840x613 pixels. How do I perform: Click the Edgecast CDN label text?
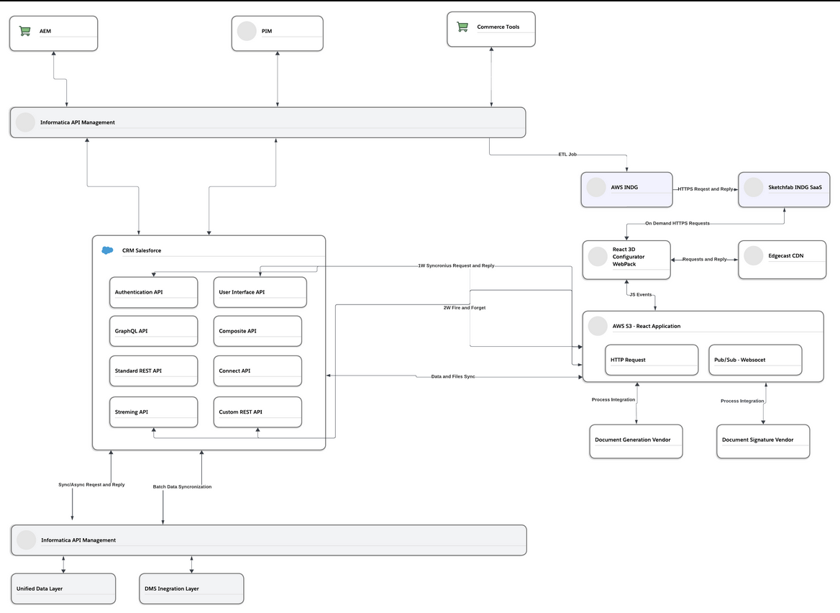pos(786,255)
